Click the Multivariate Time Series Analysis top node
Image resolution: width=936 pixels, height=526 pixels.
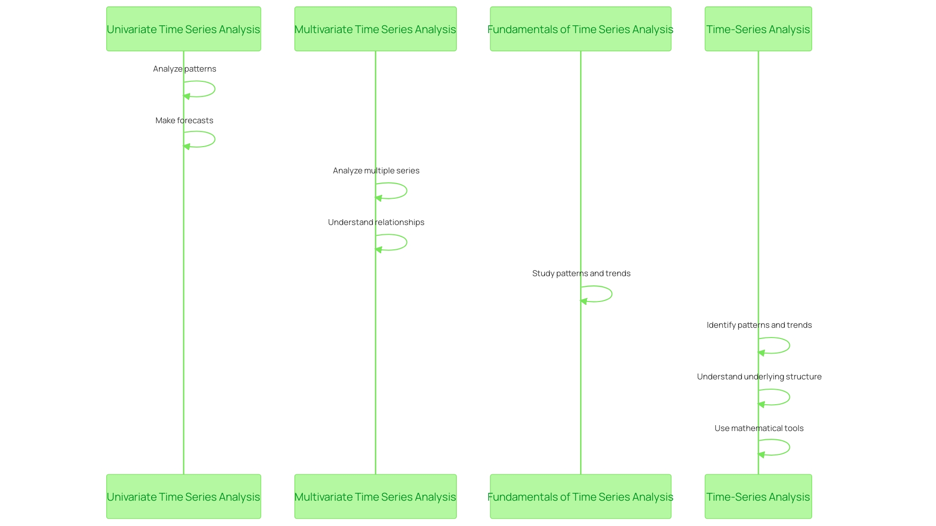pyautogui.click(x=375, y=28)
